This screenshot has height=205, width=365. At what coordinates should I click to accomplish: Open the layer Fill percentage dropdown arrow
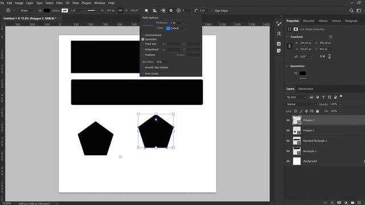coord(340,112)
